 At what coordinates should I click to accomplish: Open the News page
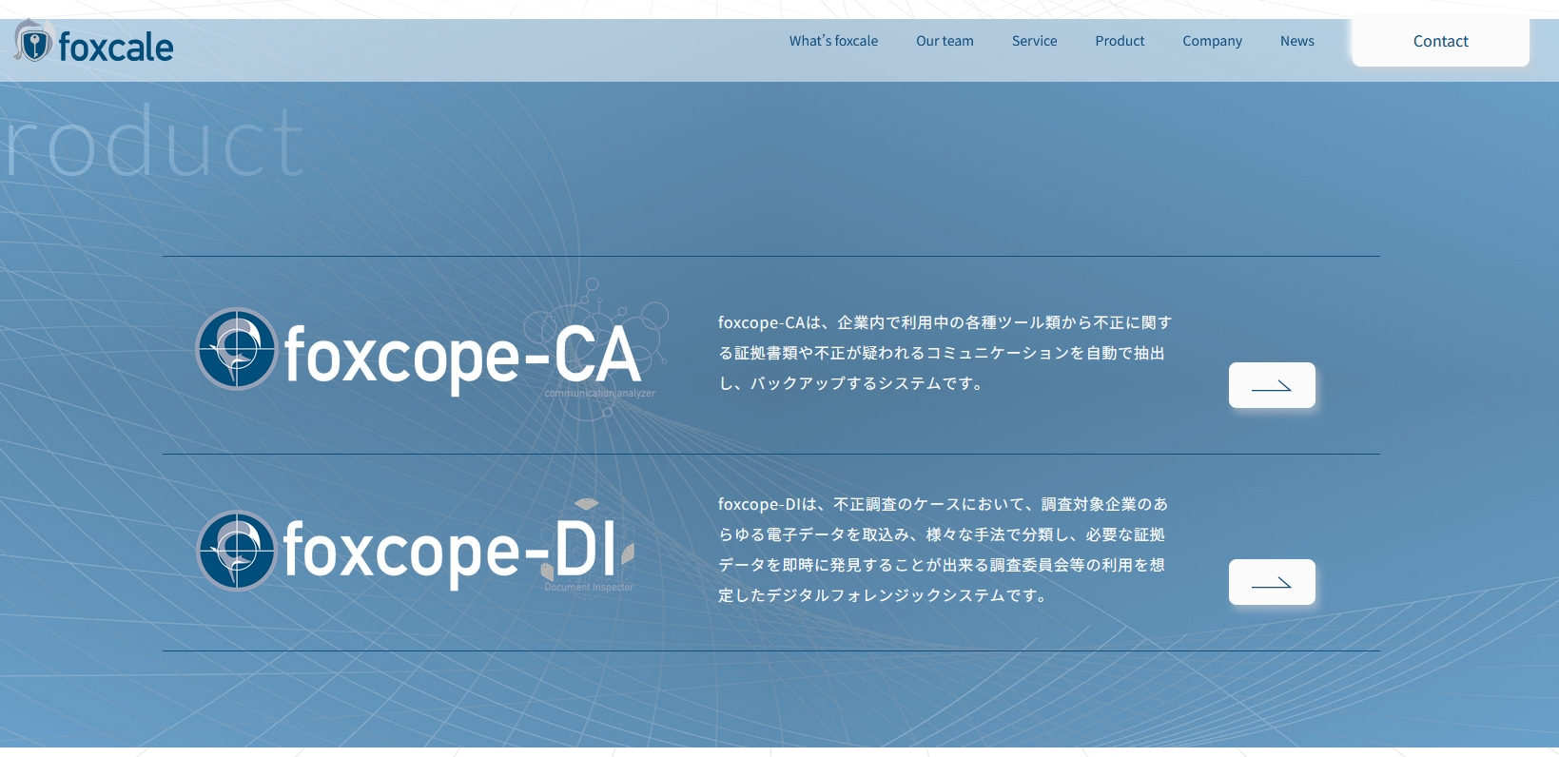1296,41
